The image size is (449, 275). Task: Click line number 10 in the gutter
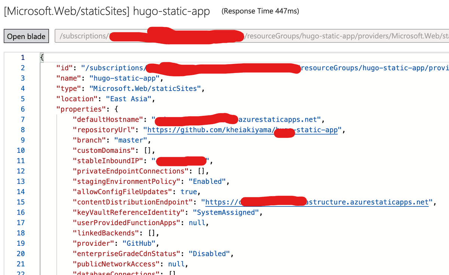21,150
